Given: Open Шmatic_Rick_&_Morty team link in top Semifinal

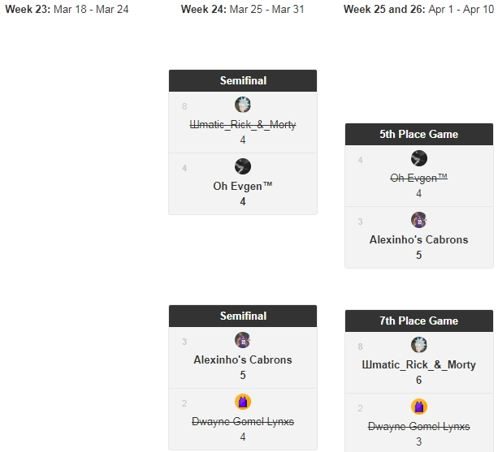Looking at the screenshot, I should click(x=243, y=125).
